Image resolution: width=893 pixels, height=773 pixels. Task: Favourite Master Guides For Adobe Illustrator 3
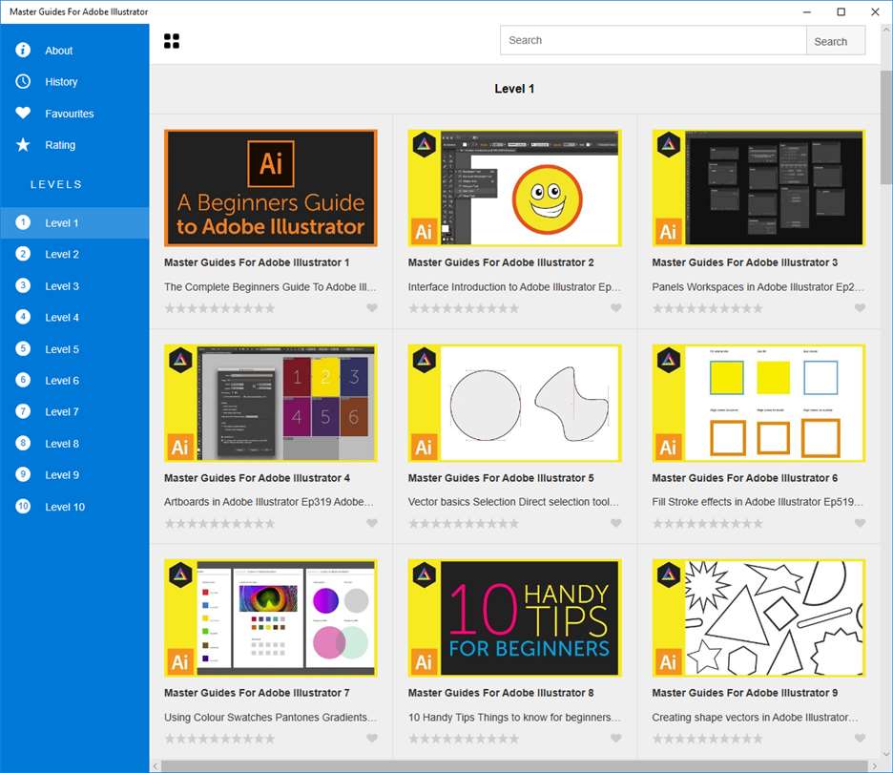pyautogui.click(x=860, y=308)
